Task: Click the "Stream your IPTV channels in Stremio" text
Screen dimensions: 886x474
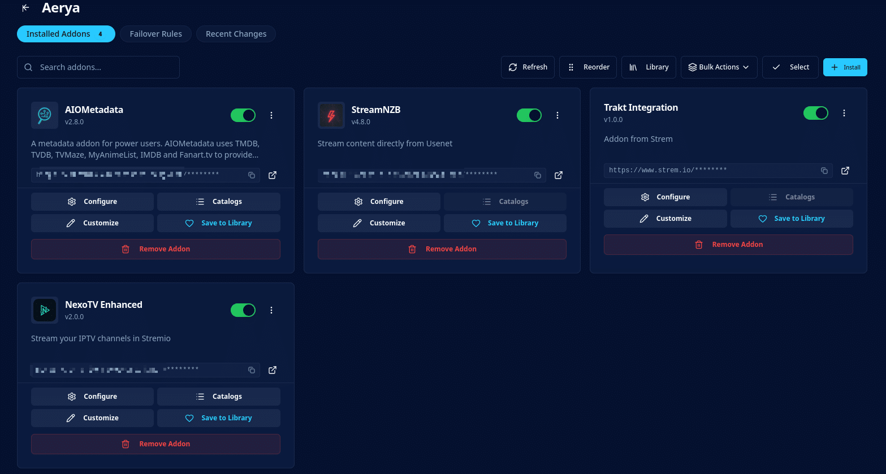Action: click(101, 338)
